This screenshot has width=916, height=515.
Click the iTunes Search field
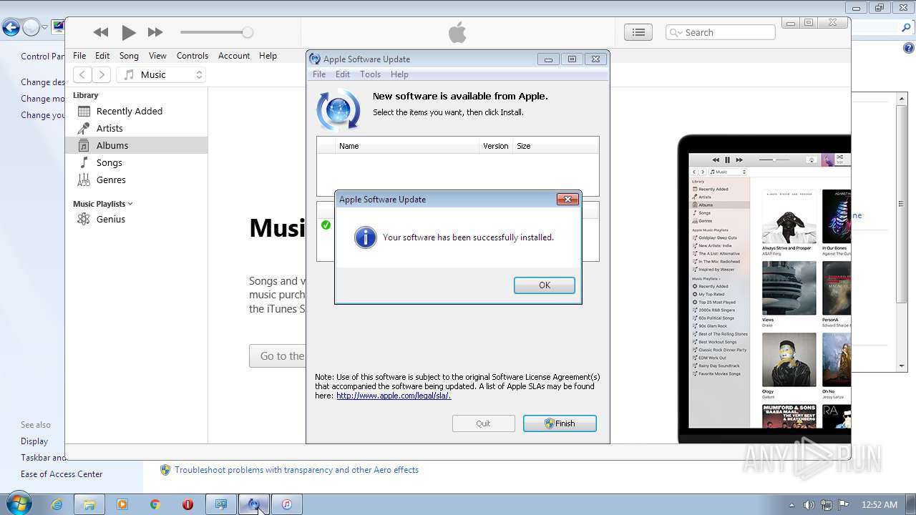[721, 32]
